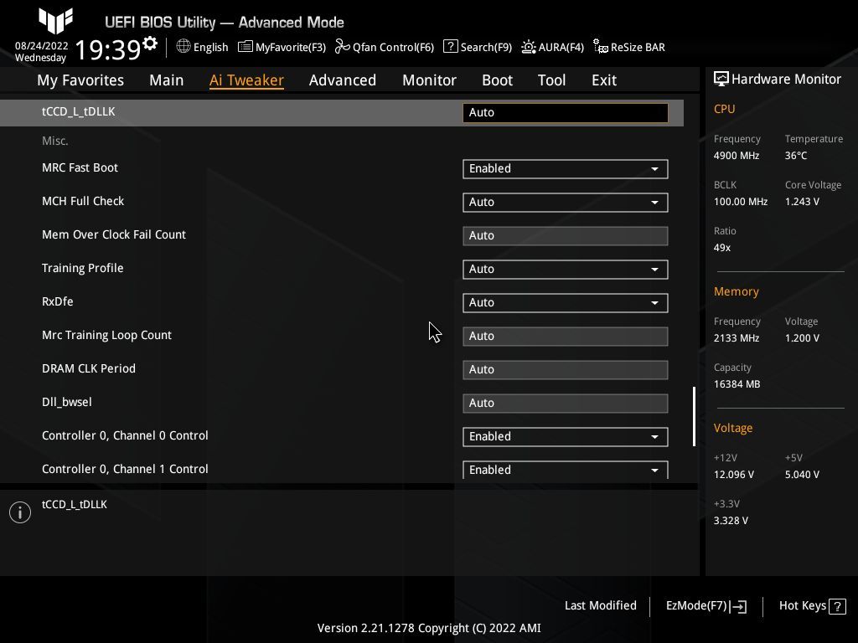Click the TUF Gaming logo icon
This screenshot has width=858, height=643.
point(56,21)
